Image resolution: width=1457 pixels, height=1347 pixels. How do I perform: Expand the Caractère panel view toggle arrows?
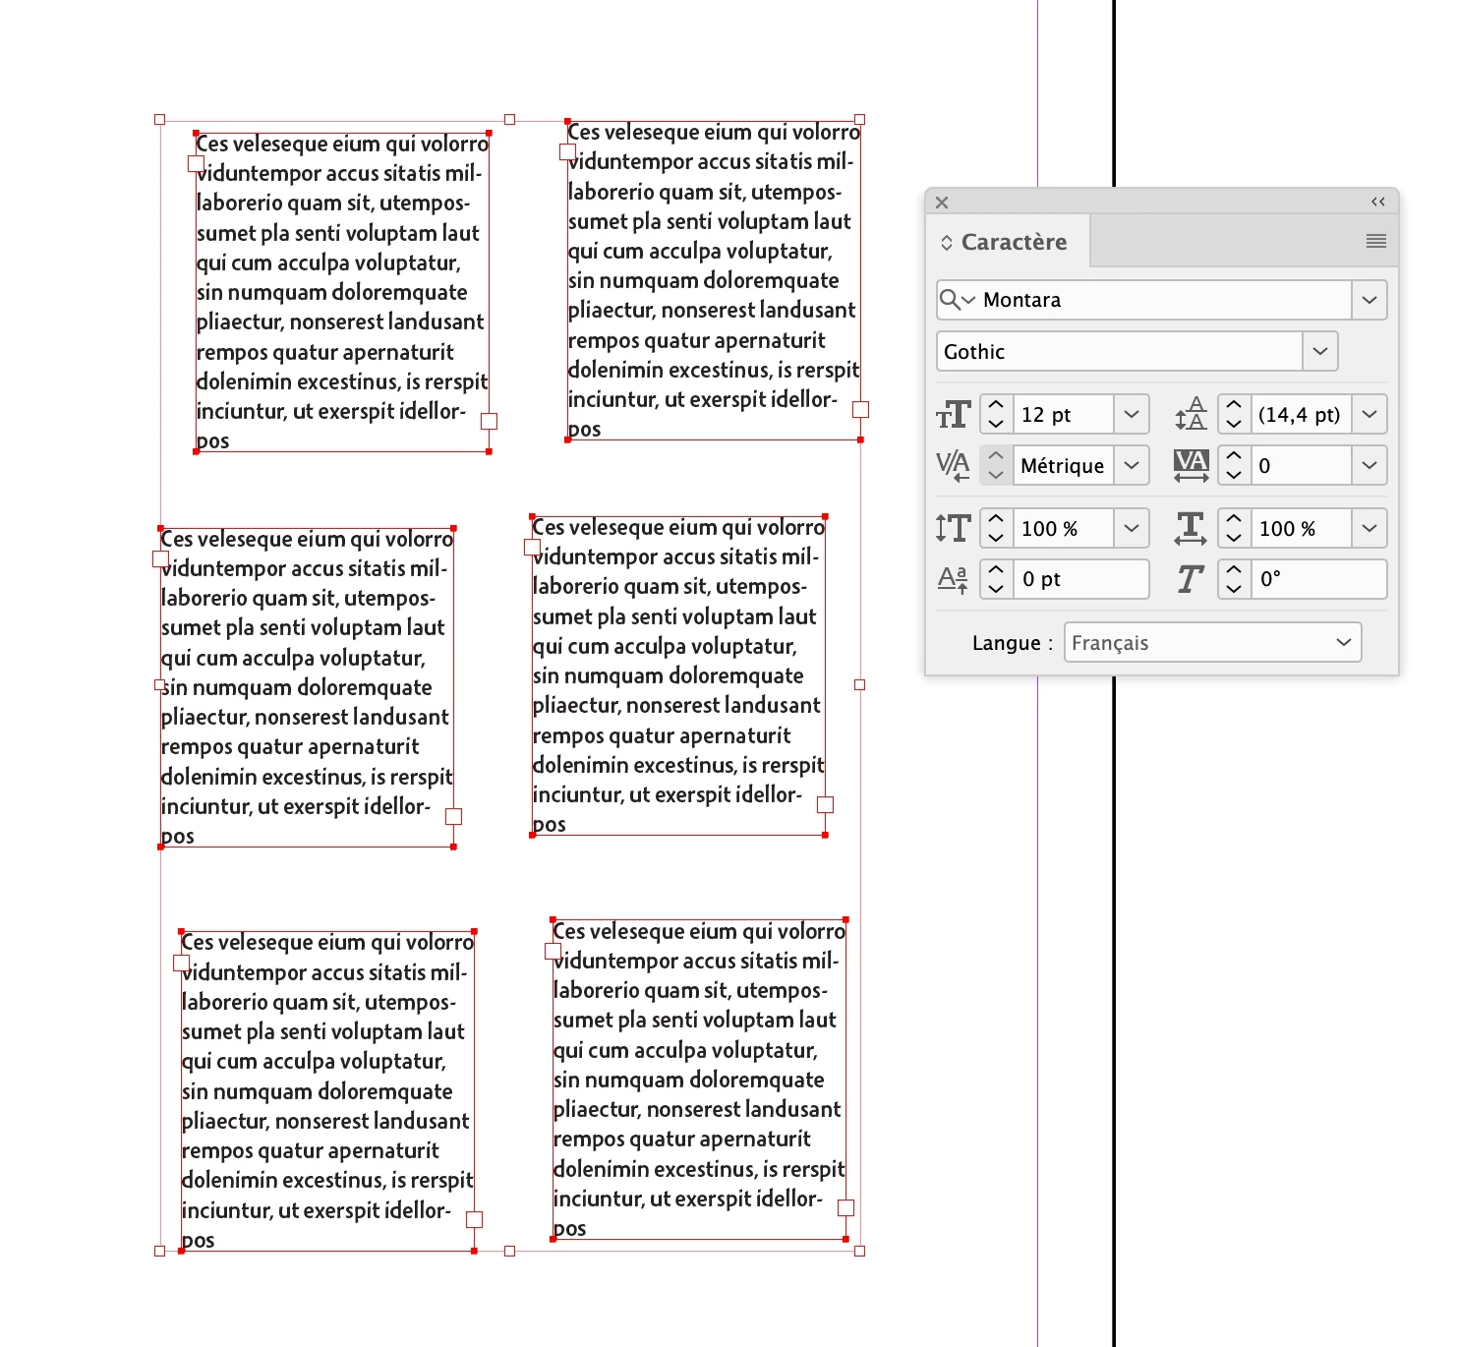tap(947, 243)
